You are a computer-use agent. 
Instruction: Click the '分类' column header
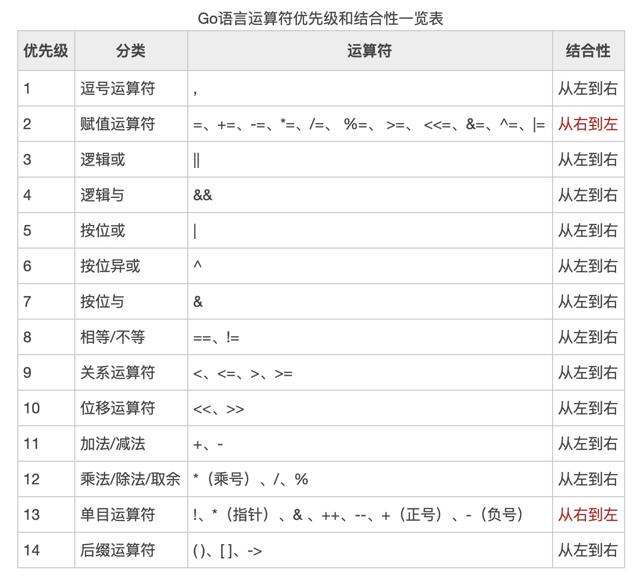pyautogui.click(x=131, y=51)
